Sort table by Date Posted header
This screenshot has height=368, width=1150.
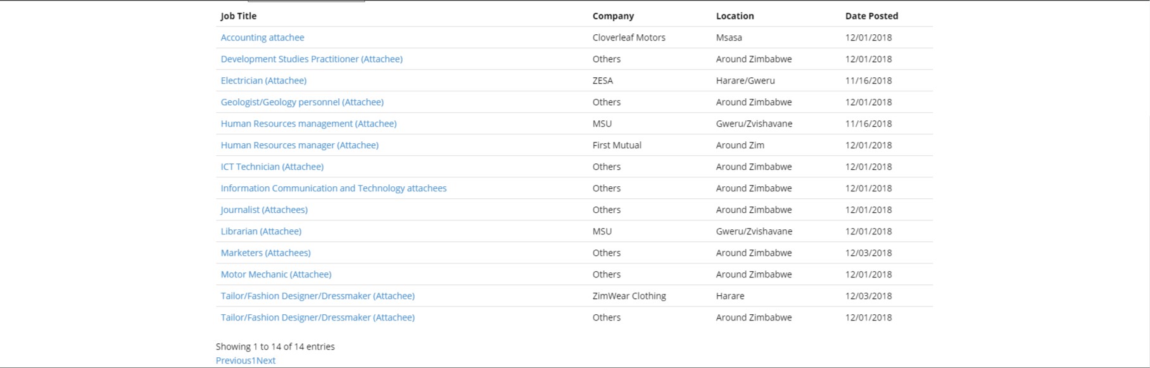click(871, 16)
